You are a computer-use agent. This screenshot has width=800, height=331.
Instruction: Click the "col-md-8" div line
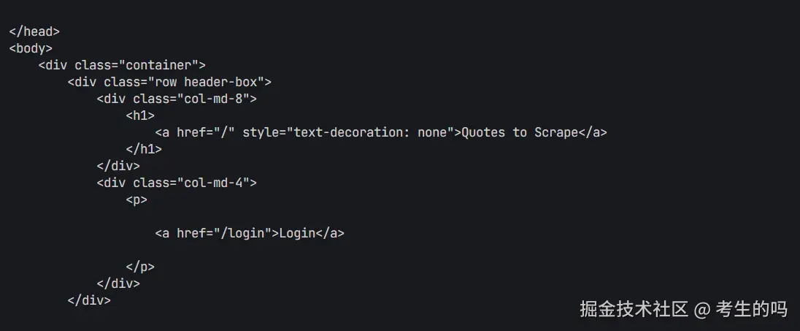(176, 99)
